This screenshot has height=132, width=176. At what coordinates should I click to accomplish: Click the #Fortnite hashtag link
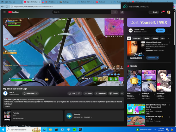click(31, 100)
